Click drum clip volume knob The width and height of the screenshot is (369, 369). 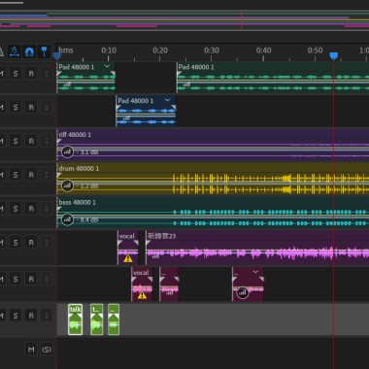[67, 185]
